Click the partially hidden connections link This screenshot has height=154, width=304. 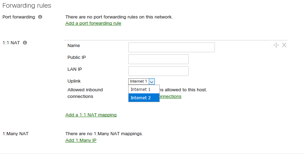170,97
